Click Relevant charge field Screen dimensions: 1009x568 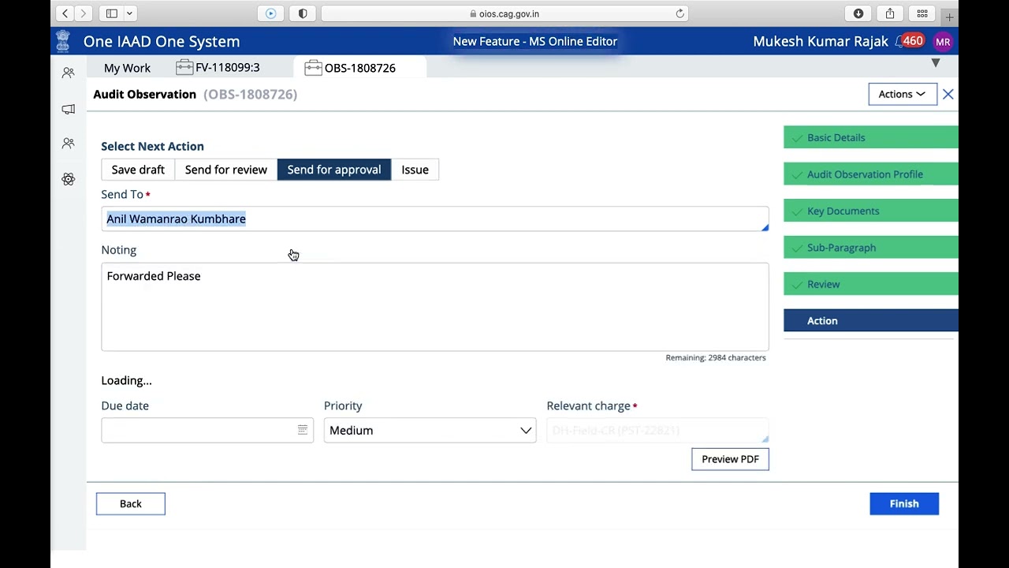[x=657, y=430]
